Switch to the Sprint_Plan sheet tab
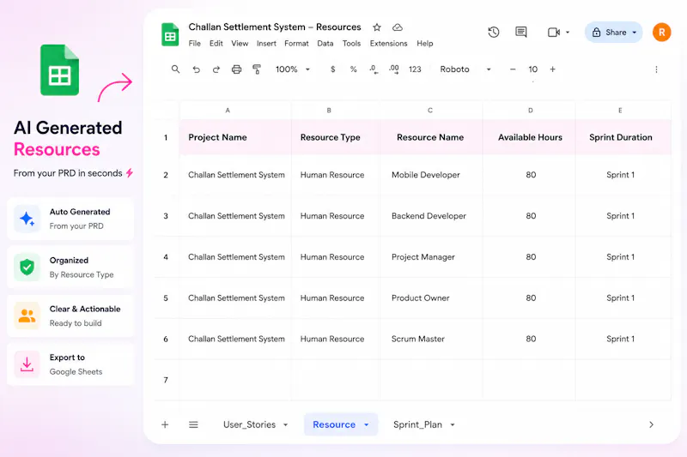Viewport: 687px width, 457px height. click(417, 424)
